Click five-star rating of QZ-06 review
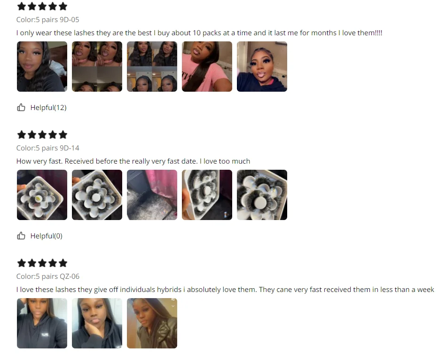Screen dimensions: 439x355 coord(42,263)
